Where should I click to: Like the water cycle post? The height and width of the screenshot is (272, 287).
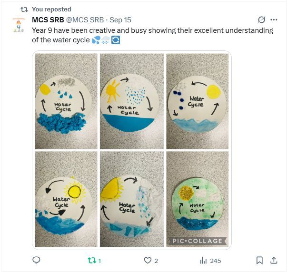pos(148,261)
